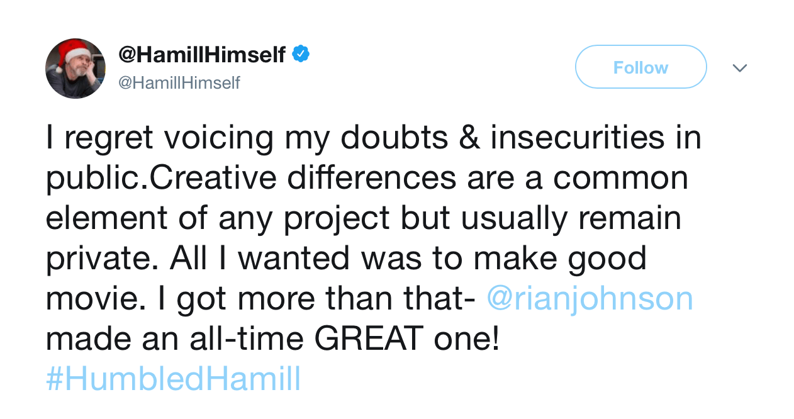Expand the tweet options chevron arrow
Viewport: 794px width, 419px height.
[x=740, y=67]
